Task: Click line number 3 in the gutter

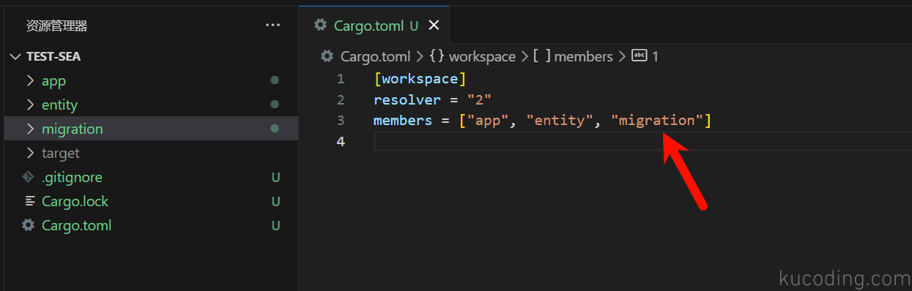Action: [x=341, y=121]
